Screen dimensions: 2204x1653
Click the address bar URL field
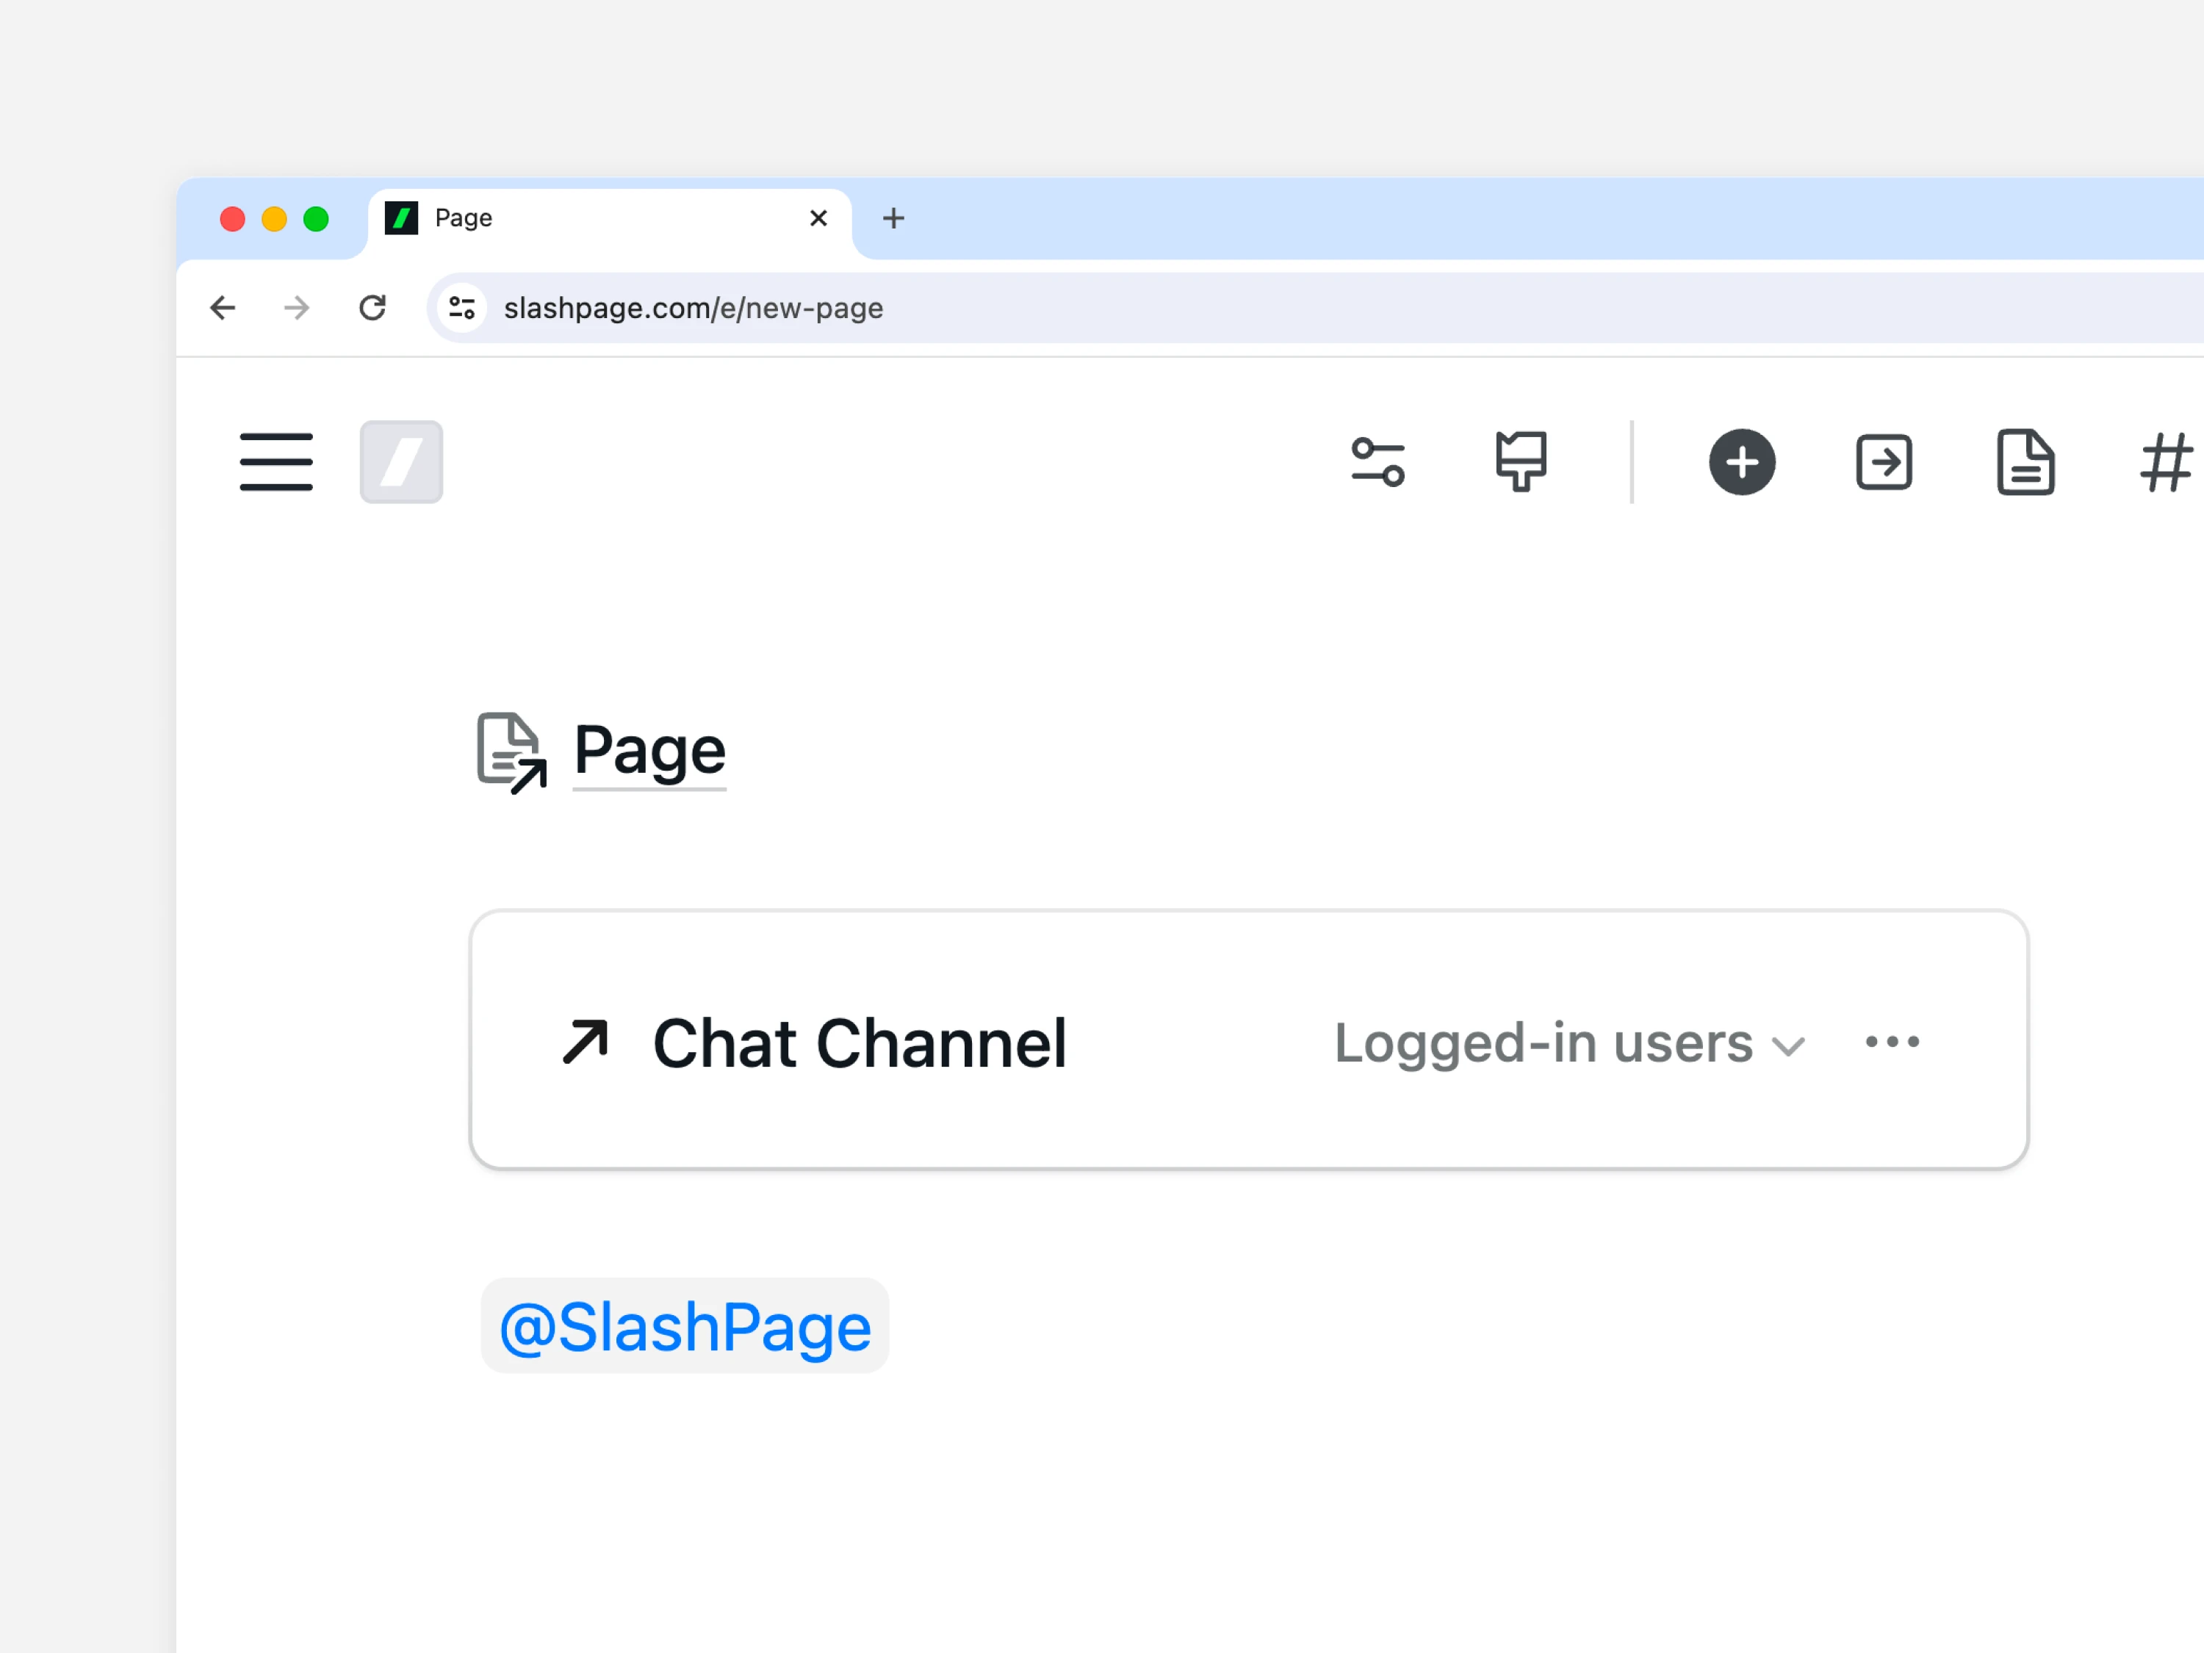[1315, 308]
